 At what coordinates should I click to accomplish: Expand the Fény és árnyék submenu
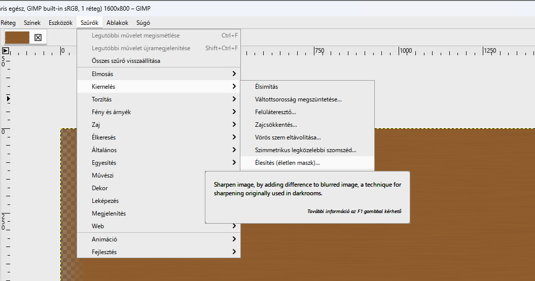tap(159, 112)
